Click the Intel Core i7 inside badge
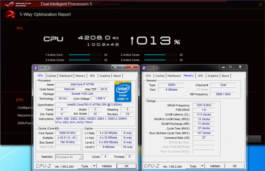The image size is (265, 171). pyautogui.click(x=123, y=92)
